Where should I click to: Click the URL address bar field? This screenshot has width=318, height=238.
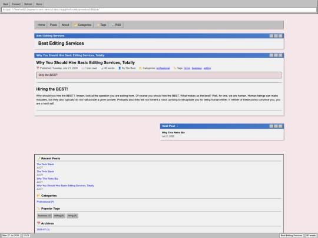point(159,9)
